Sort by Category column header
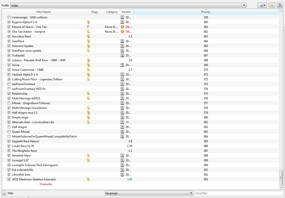Screen dimensions: 285x198 tap(112, 12)
